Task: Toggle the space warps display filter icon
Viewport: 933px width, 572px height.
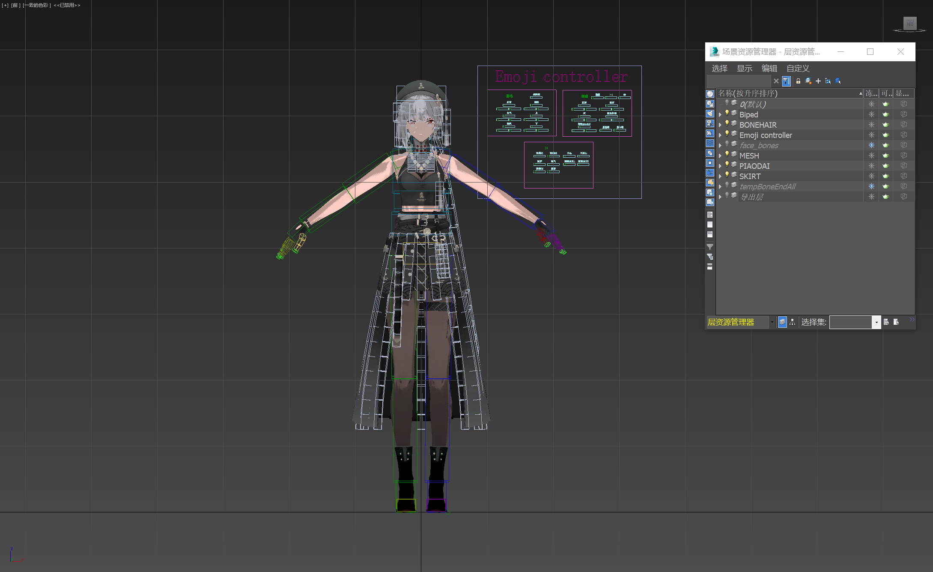Action: coord(710,143)
